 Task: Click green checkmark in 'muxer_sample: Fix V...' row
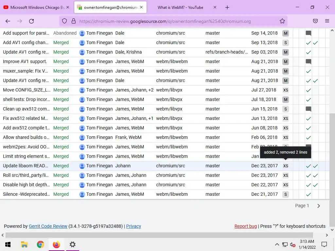308,71
